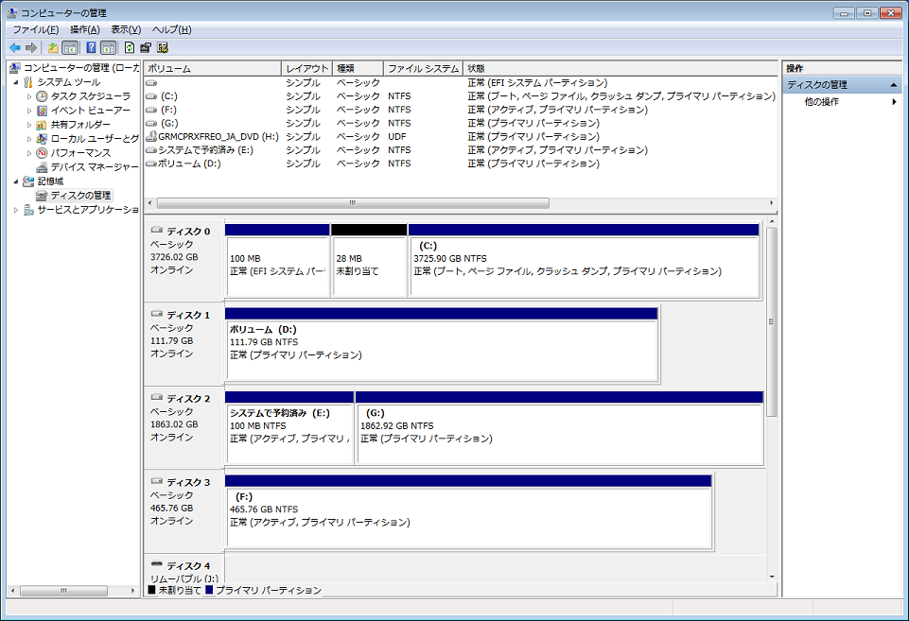This screenshot has width=909, height=621.
Task: Sort by the ファイル システム column header
Action: click(423, 68)
